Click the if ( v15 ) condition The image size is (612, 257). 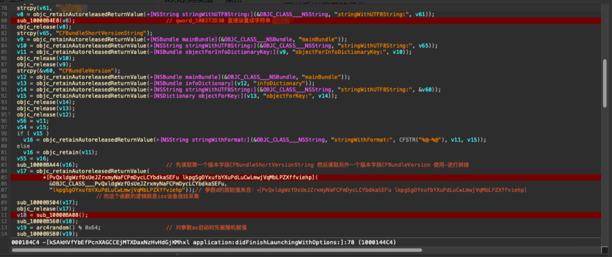click(x=33, y=134)
